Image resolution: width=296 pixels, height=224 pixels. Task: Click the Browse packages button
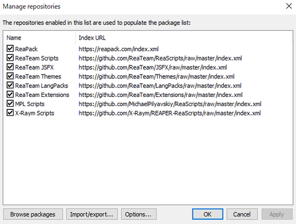(33, 214)
